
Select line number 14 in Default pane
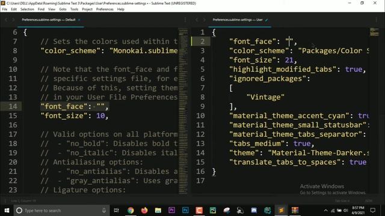(x=13, y=107)
